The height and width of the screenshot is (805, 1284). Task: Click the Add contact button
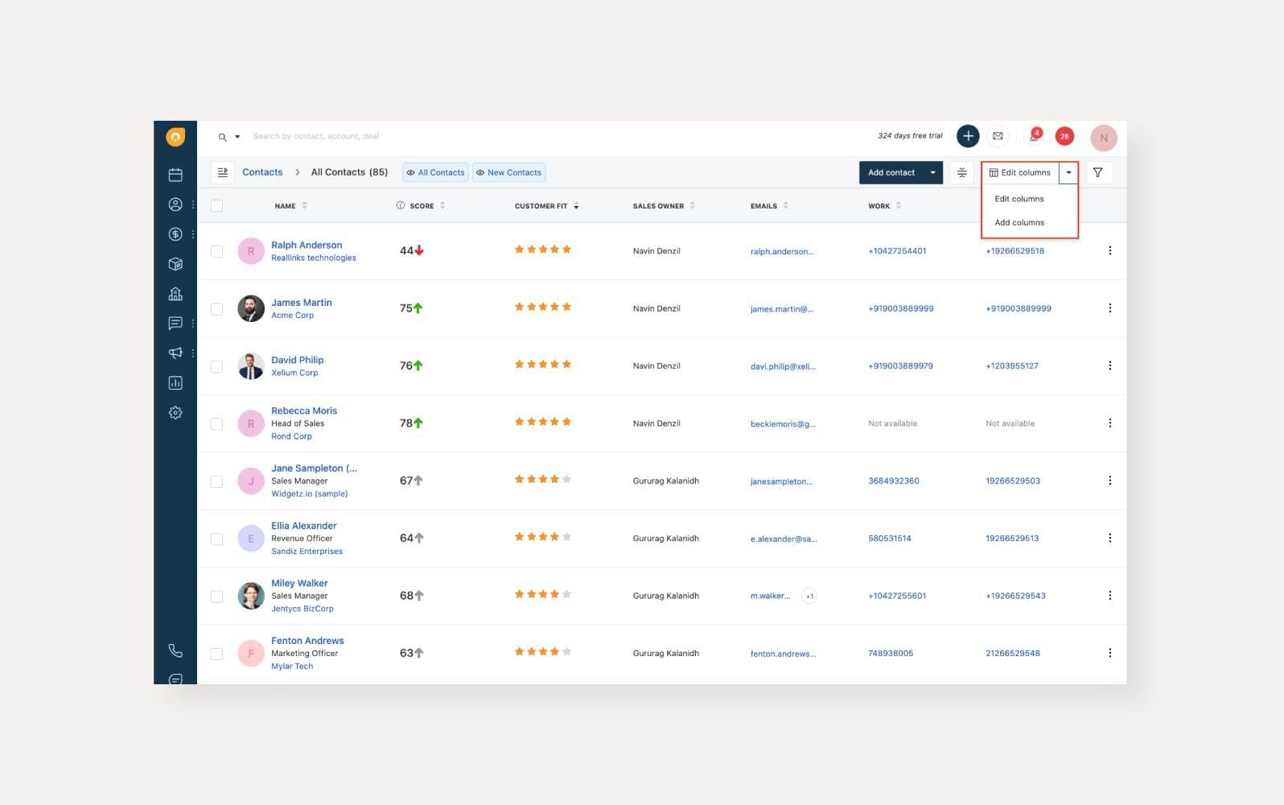pos(891,172)
